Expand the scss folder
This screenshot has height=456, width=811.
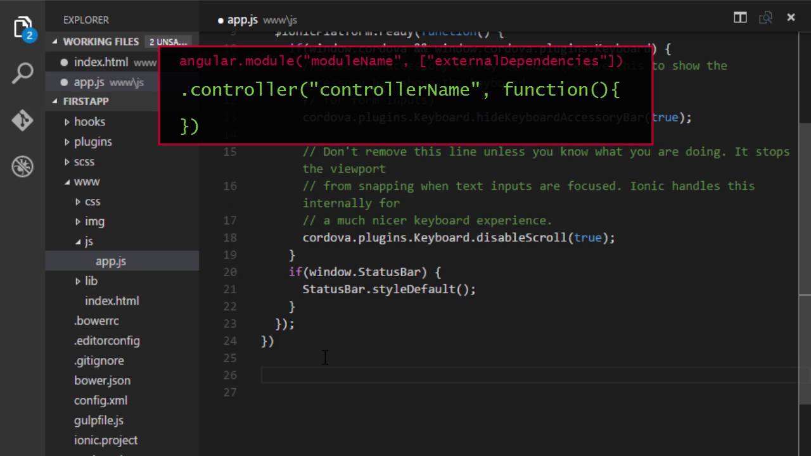point(84,161)
